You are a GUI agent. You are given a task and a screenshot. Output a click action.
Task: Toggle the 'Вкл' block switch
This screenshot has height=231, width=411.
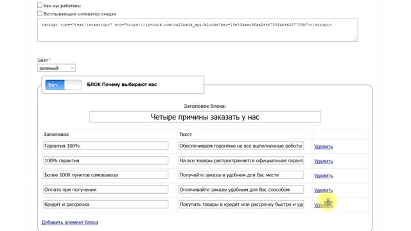click(64, 85)
